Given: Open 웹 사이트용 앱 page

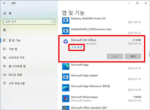Looking at the screenshot, I should (x=17, y=66).
